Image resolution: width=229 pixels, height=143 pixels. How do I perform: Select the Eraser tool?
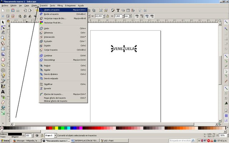click(3, 103)
